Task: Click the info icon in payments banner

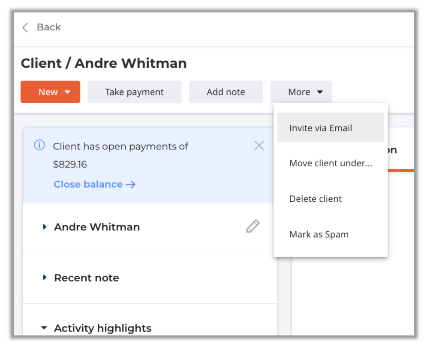Action: point(39,146)
